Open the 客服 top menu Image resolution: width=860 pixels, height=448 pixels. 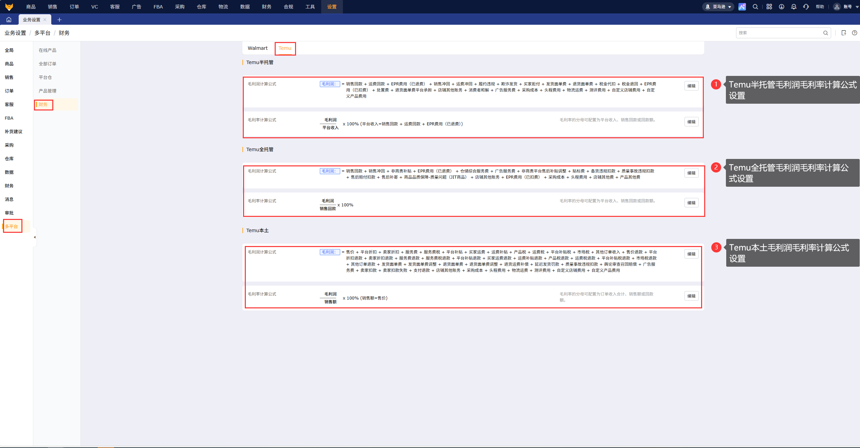pyautogui.click(x=115, y=7)
